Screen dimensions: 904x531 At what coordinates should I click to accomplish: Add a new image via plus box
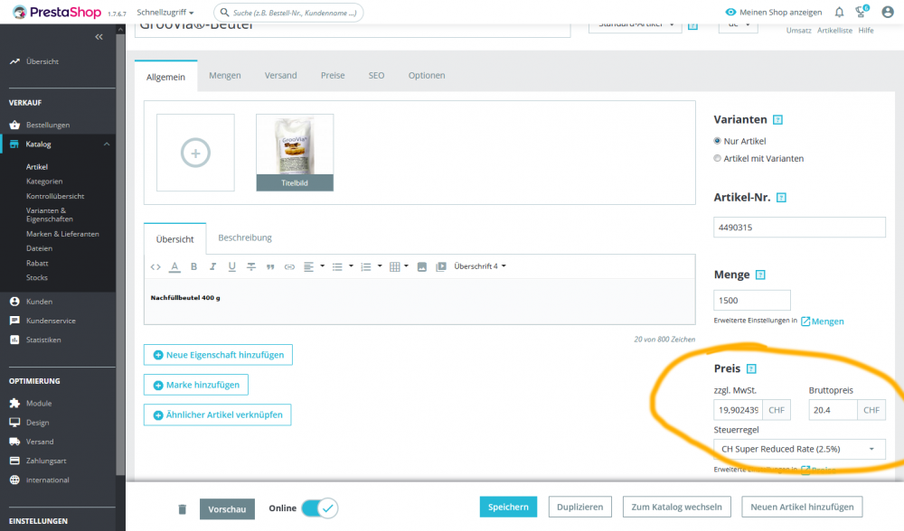click(195, 153)
